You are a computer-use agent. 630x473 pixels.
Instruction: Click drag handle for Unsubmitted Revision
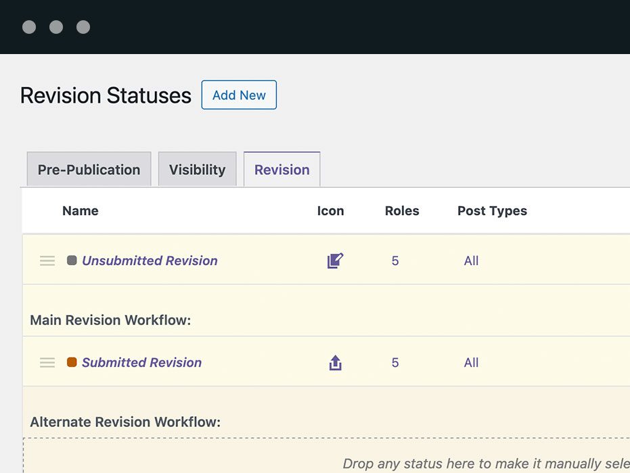[47, 261]
